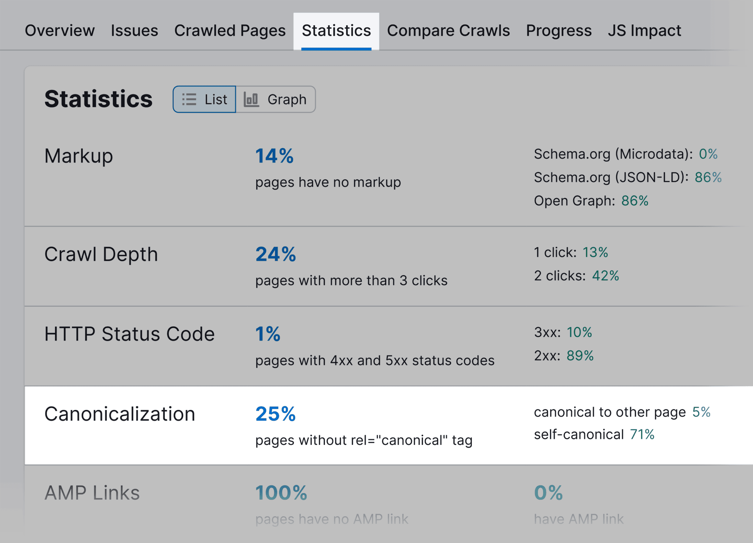Switch to List view of Statistics
Screen dimensions: 753x543
point(204,99)
